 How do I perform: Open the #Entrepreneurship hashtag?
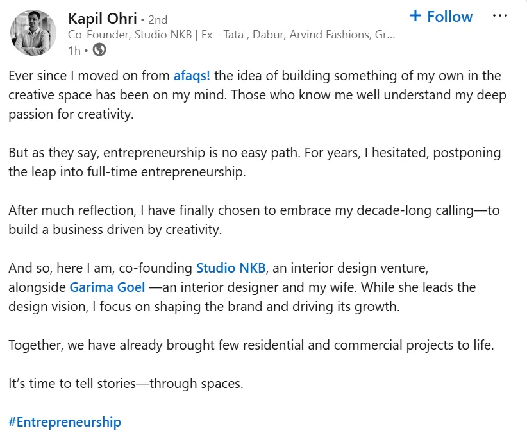tap(65, 422)
